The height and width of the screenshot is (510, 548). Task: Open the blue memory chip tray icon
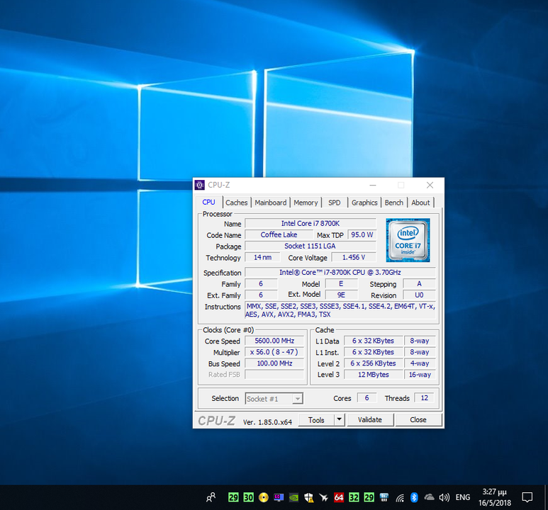[384, 497]
